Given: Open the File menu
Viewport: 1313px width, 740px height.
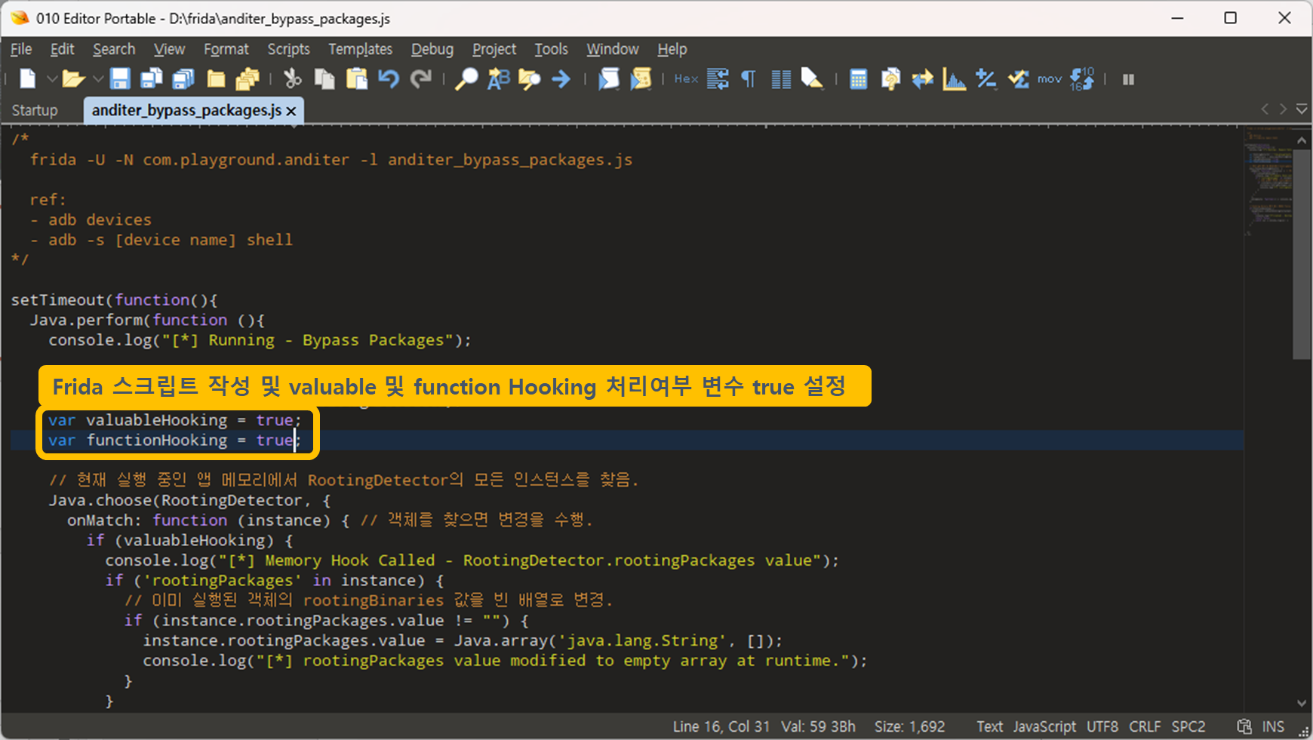Looking at the screenshot, I should (21, 49).
